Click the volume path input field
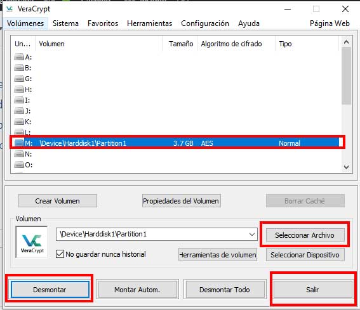 152,234
